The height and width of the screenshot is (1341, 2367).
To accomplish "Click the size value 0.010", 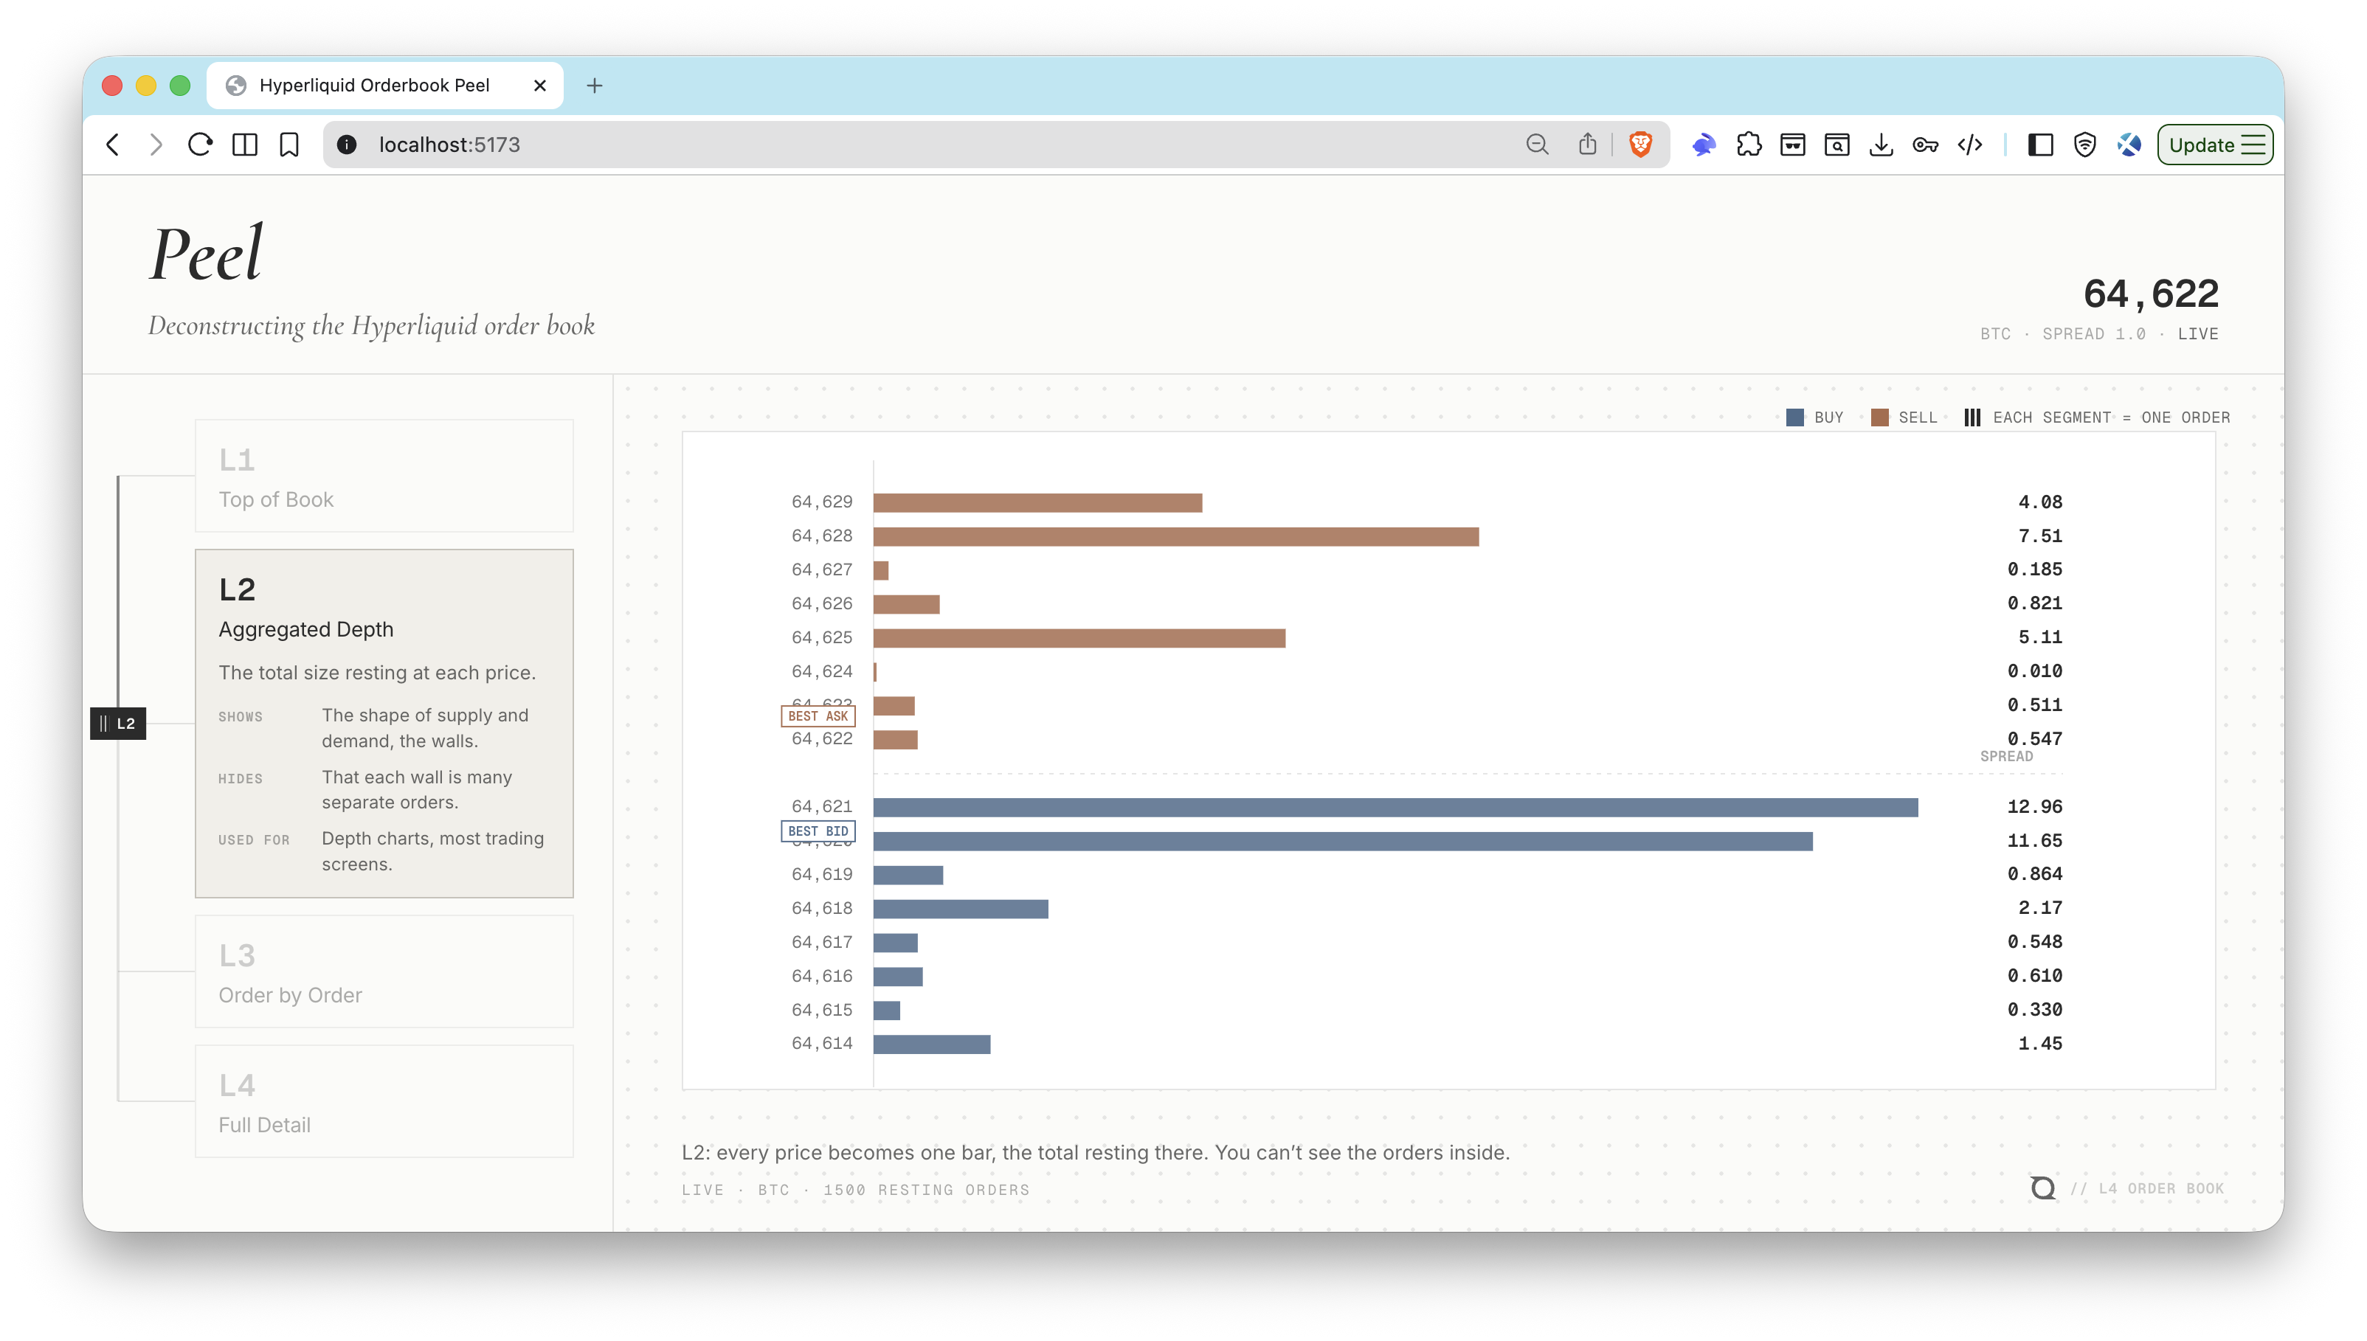I will 2034,671.
